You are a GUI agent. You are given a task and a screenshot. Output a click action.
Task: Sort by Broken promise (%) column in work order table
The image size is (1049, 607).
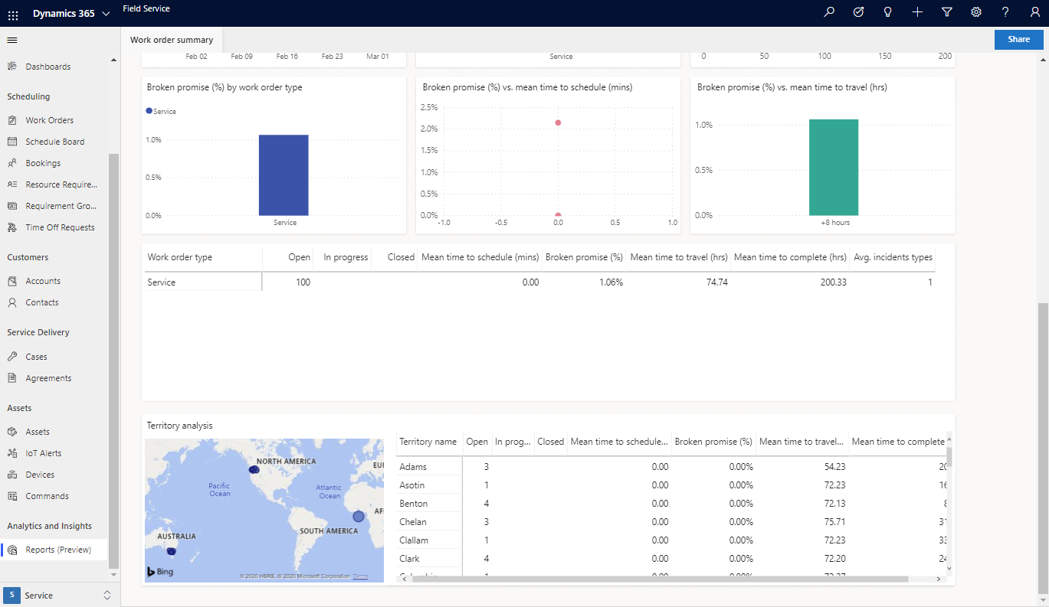coord(584,257)
